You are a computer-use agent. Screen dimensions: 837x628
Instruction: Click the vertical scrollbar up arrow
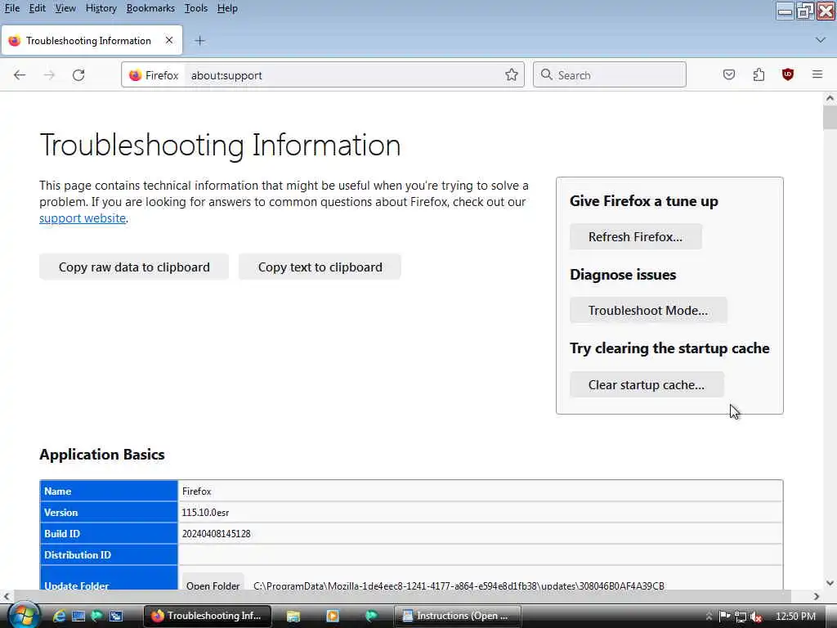[830, 98]
